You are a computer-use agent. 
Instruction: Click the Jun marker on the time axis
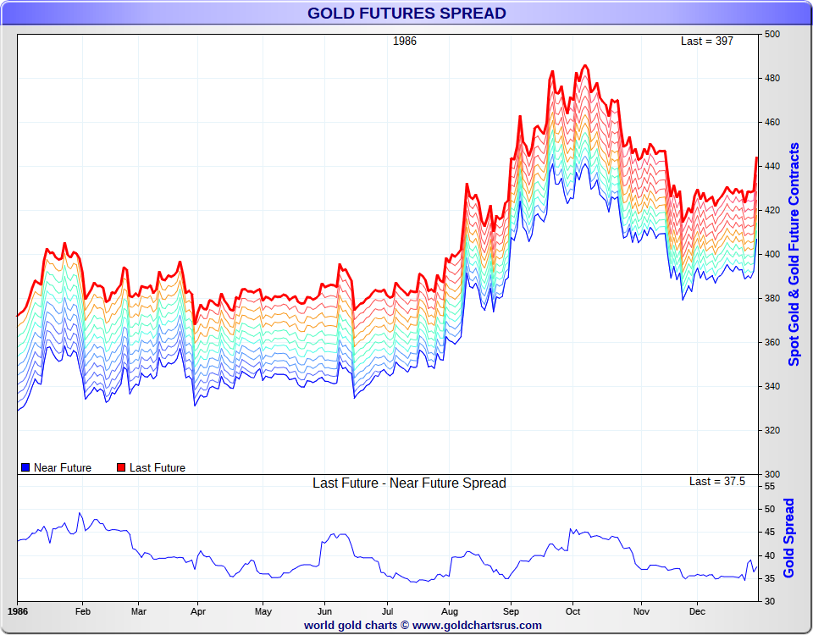325,610
